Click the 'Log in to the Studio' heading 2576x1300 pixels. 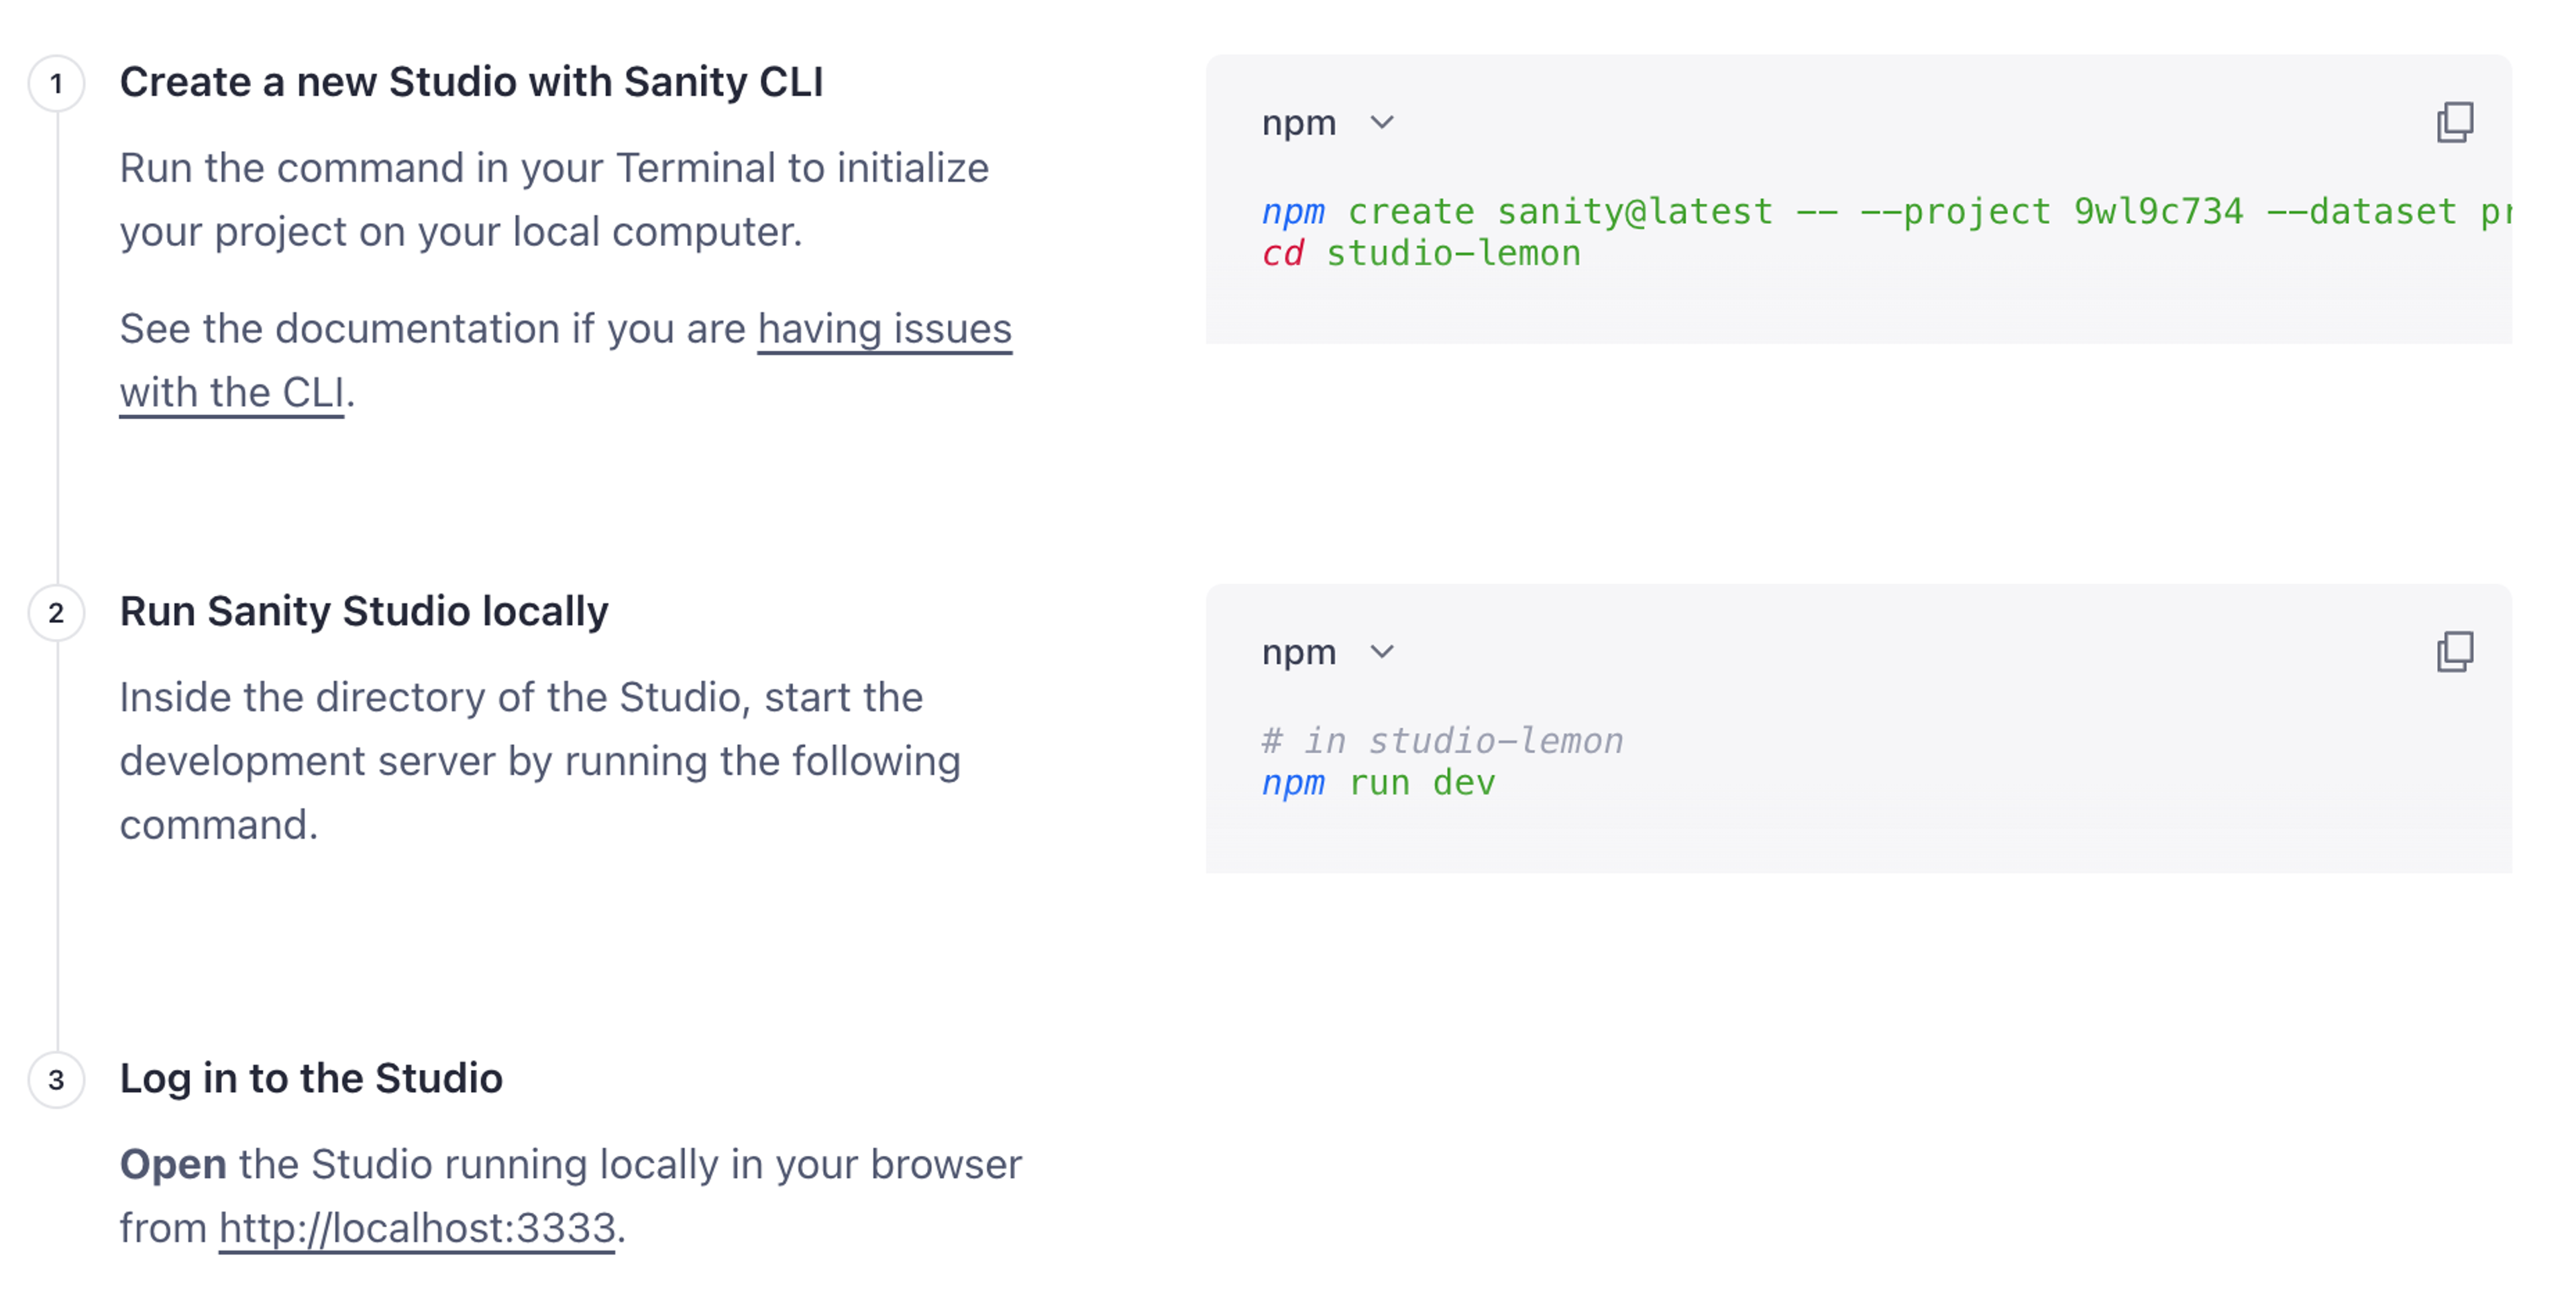(311, 1078)
